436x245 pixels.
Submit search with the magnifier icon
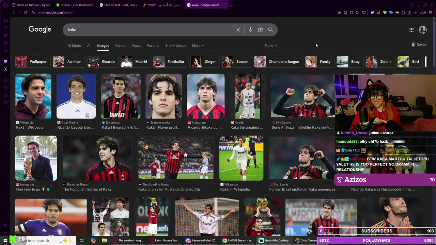tap(270, 30)
